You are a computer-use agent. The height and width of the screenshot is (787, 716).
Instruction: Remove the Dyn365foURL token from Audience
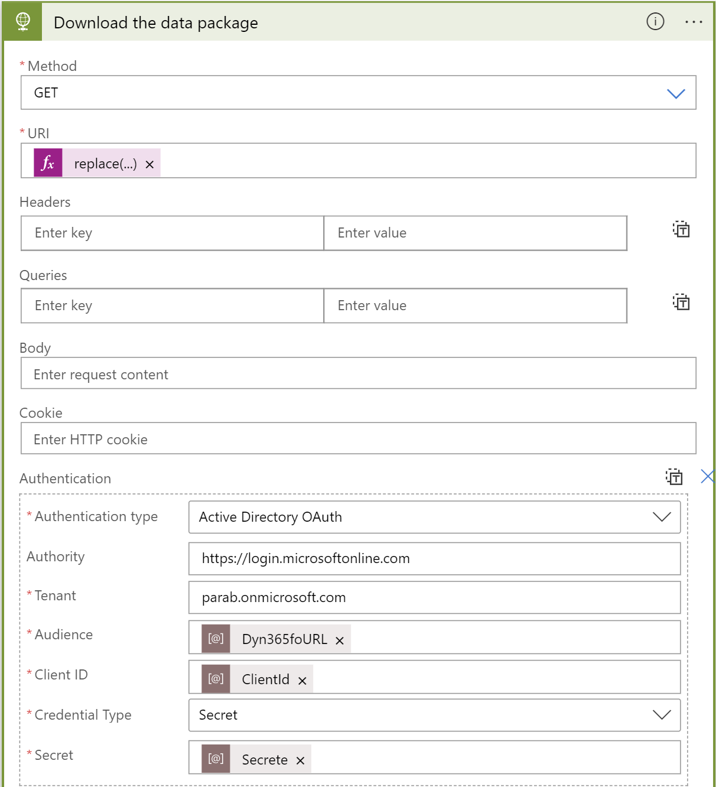339,639
